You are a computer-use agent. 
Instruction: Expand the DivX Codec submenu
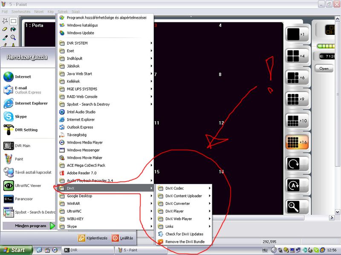coord(184,188)
